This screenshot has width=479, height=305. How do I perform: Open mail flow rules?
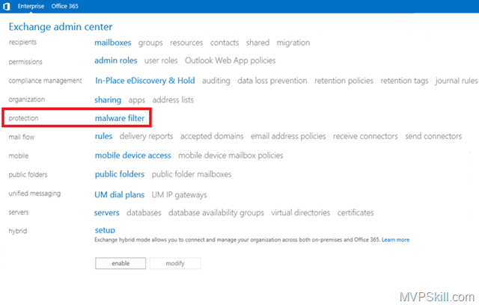tap(103, 137)
